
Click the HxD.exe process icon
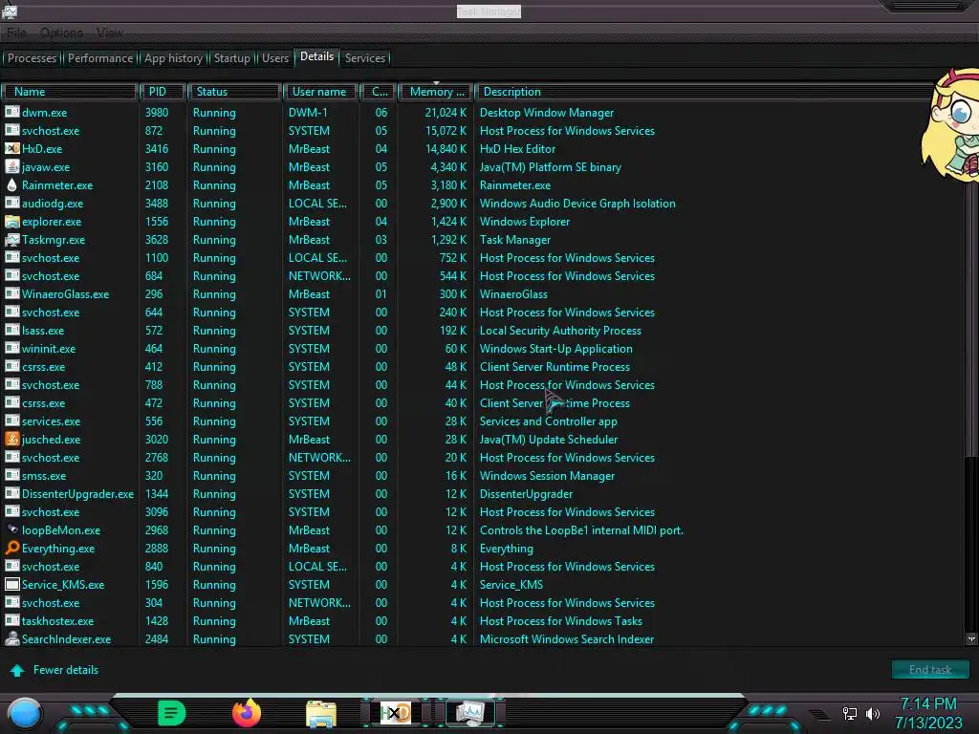11,148
